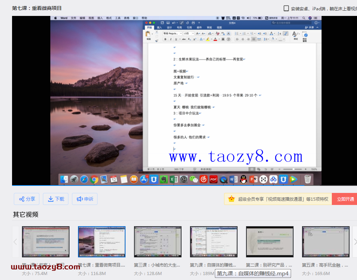Click the 申诉 (Appeal) button
This screenshot has width=357, height=280.
(x=85, y=199)
